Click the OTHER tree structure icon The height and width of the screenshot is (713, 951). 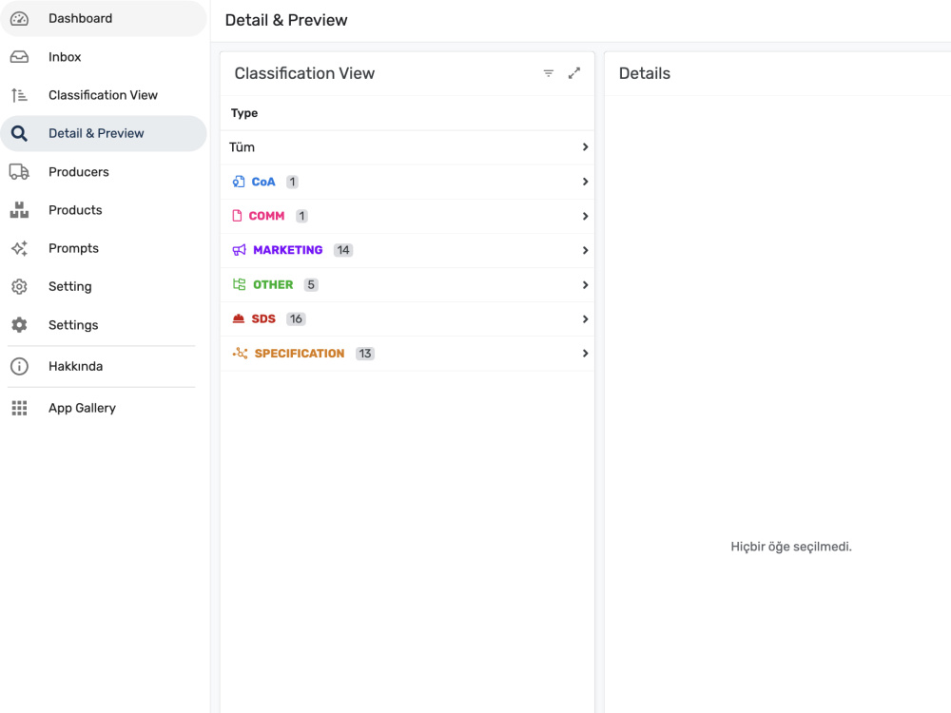click(240, 284)
